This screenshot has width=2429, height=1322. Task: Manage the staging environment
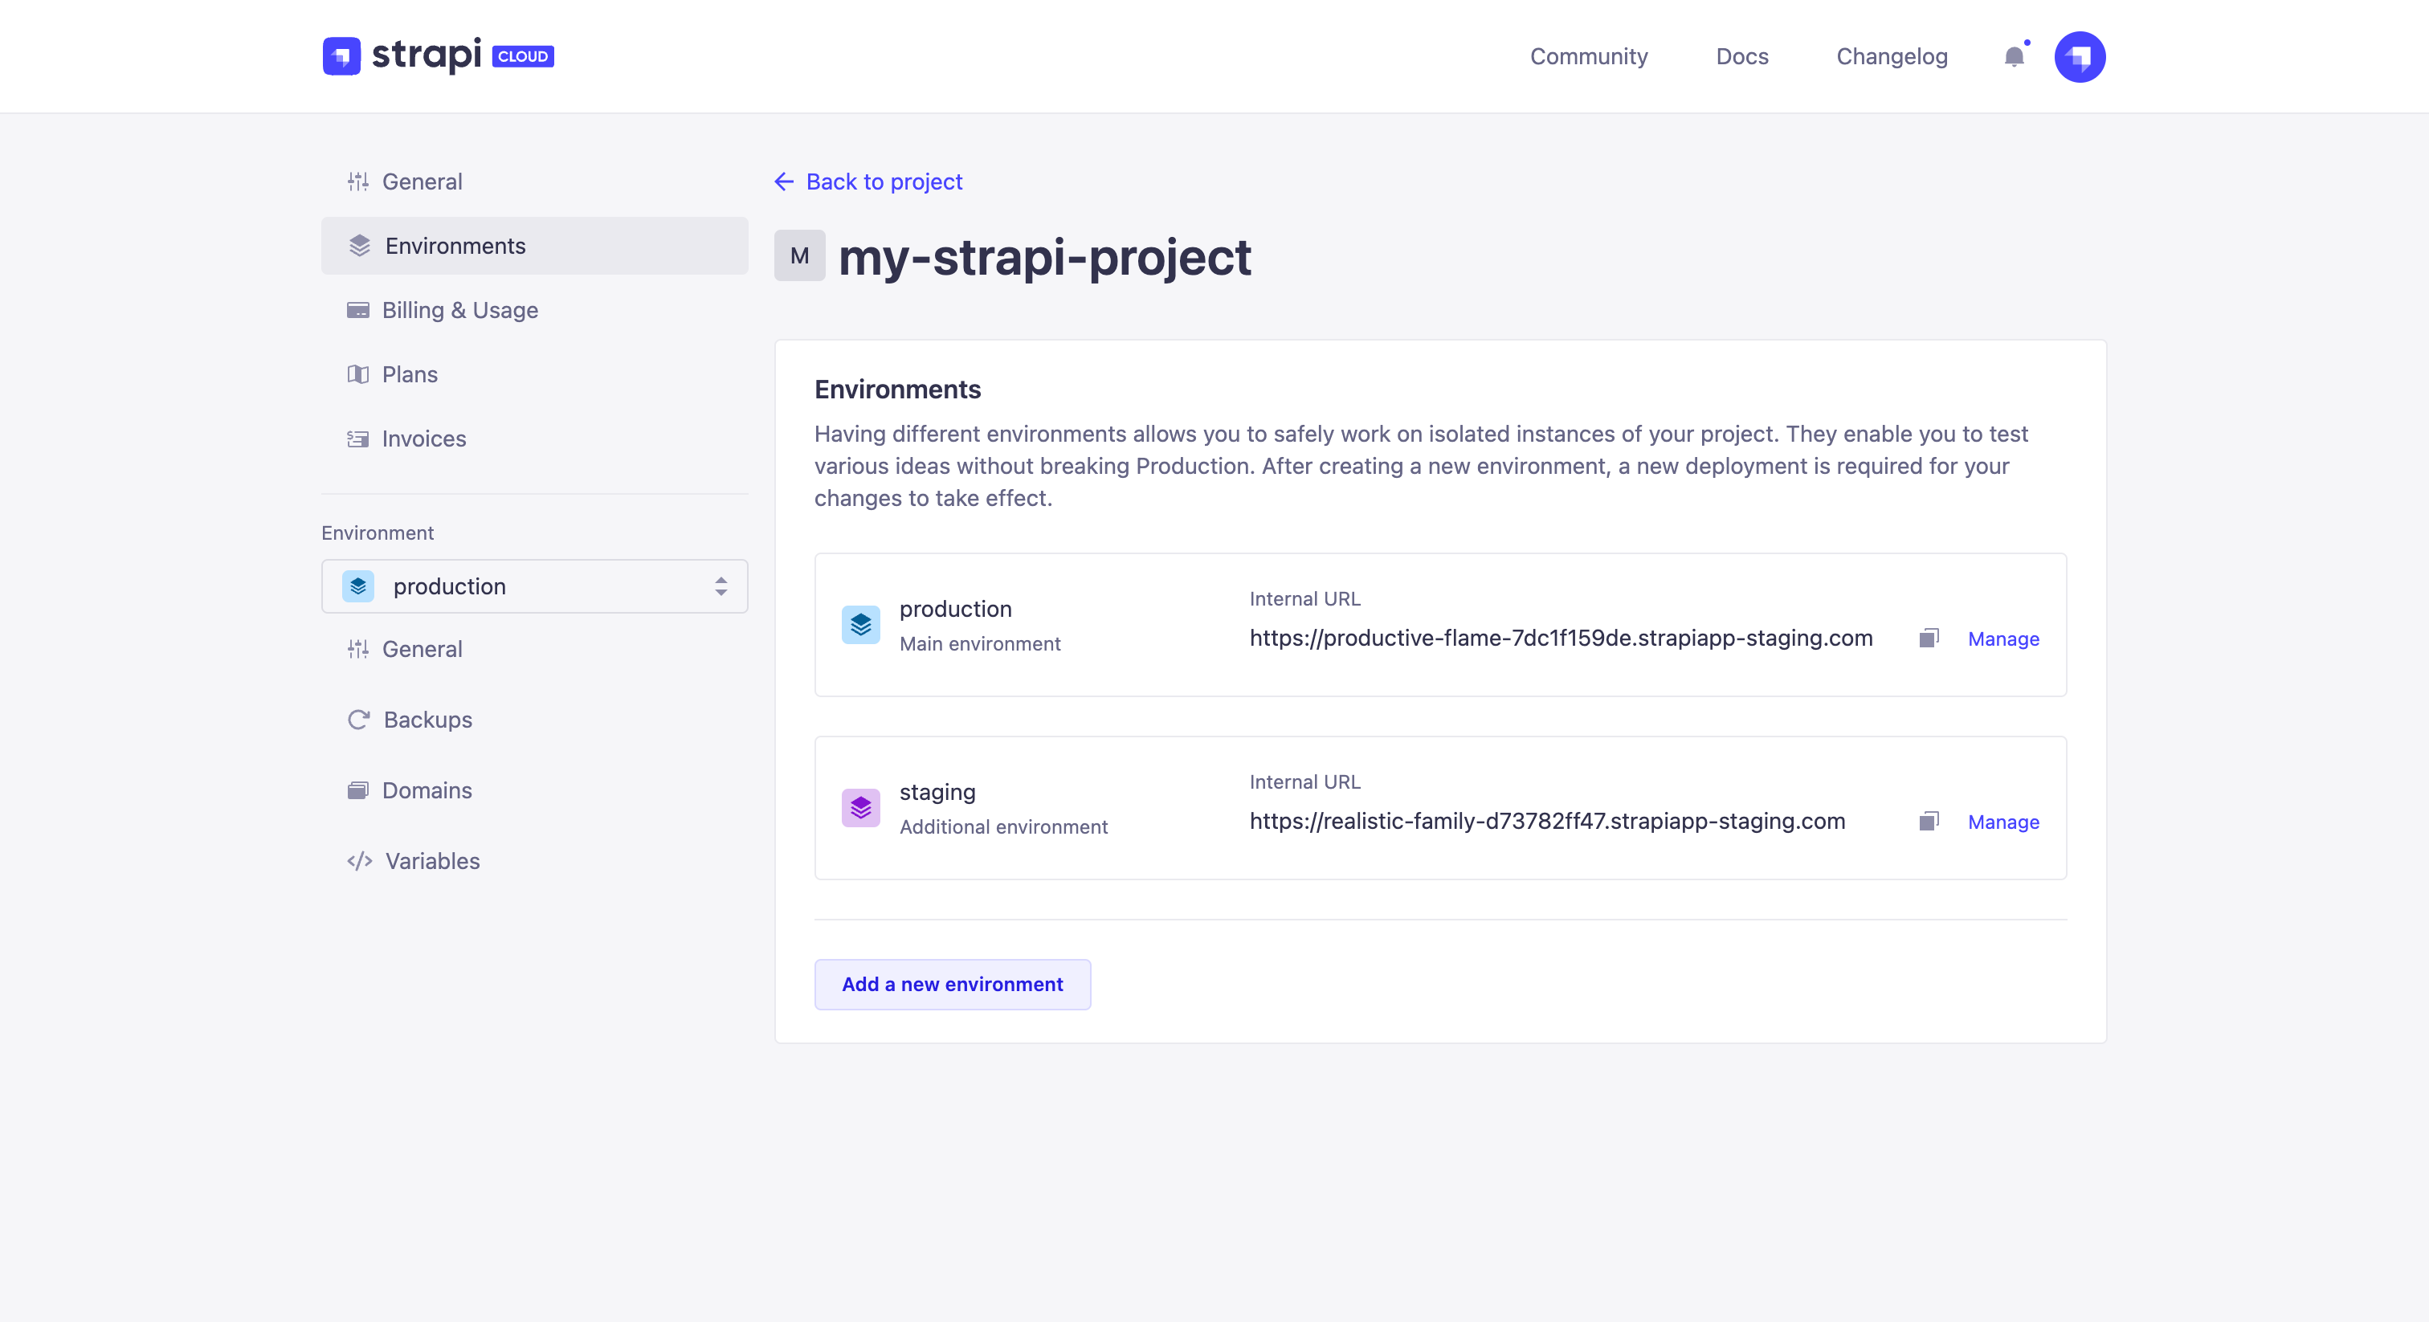pos(2004,822)
